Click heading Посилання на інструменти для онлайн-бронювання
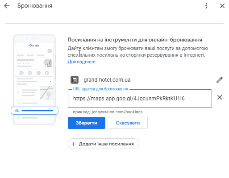Image resolution: width=229 pixels, height=178 pixels. (x=135, y=40)
